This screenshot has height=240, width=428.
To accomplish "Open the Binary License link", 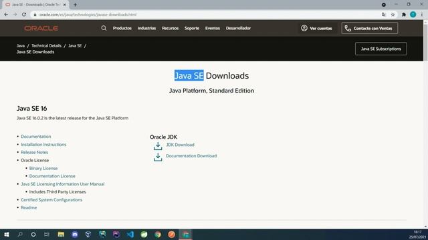I will click(x=43, y=169).
